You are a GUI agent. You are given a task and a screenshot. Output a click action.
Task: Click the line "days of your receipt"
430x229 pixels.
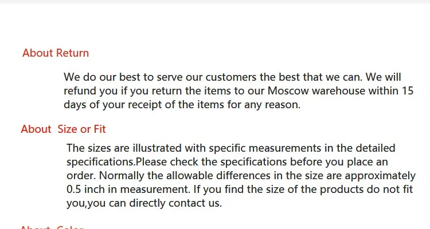click(182, 105)
